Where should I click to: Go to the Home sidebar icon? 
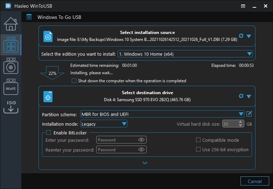11,24
